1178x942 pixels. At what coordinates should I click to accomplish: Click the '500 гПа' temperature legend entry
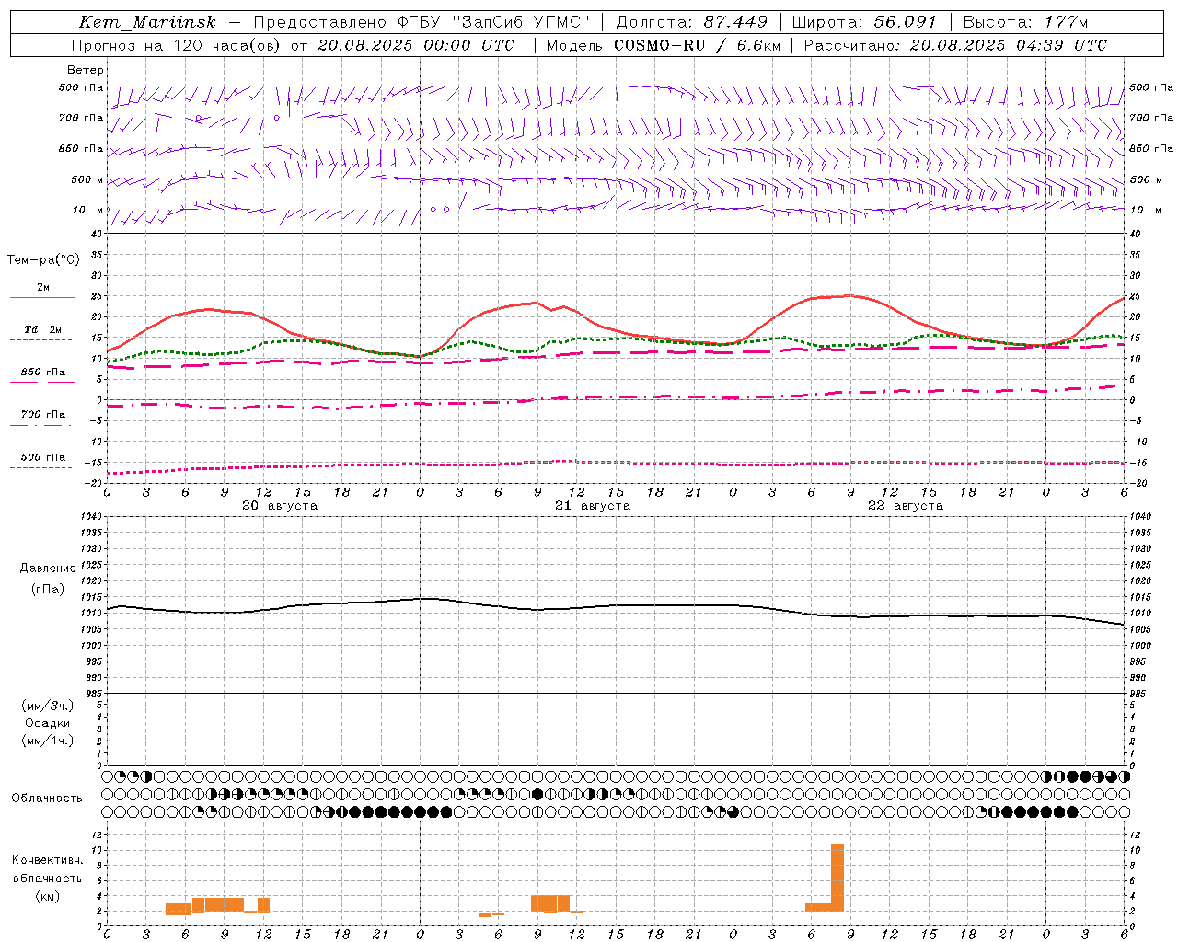coord(43,457)
